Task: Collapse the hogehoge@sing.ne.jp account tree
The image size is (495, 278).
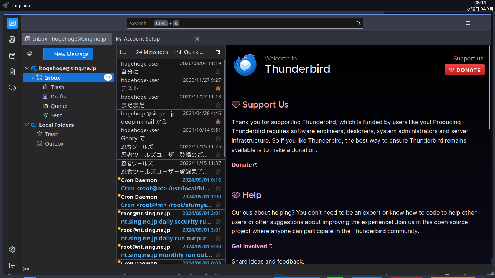Action: click(27, 68)
